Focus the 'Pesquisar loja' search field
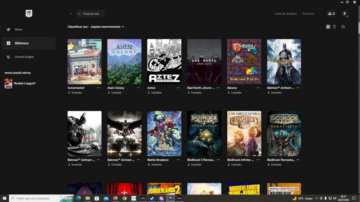 pyautogui.click(x=92, y=14)
